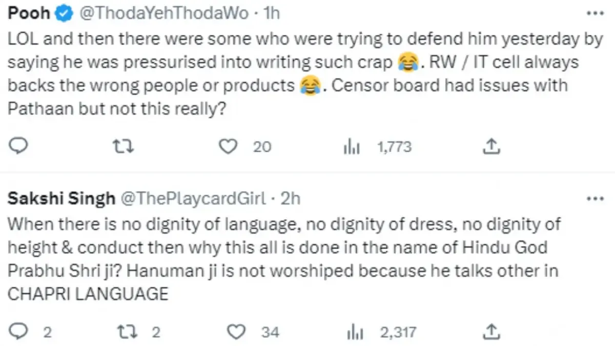View analytics showing 1,773 views

point(377,147)
